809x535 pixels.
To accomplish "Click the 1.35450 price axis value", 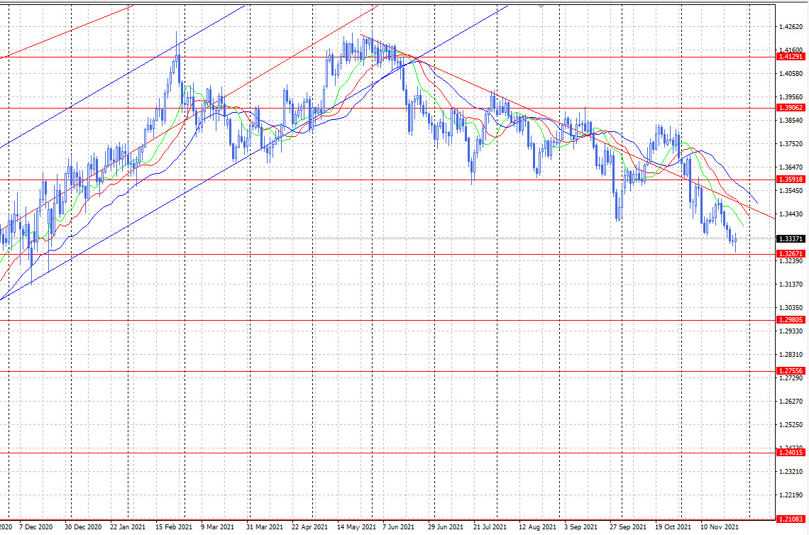I will 791,191.
